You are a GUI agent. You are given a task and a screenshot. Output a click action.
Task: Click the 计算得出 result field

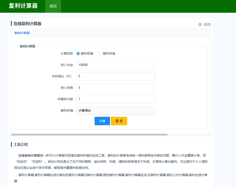pos(115,110)
